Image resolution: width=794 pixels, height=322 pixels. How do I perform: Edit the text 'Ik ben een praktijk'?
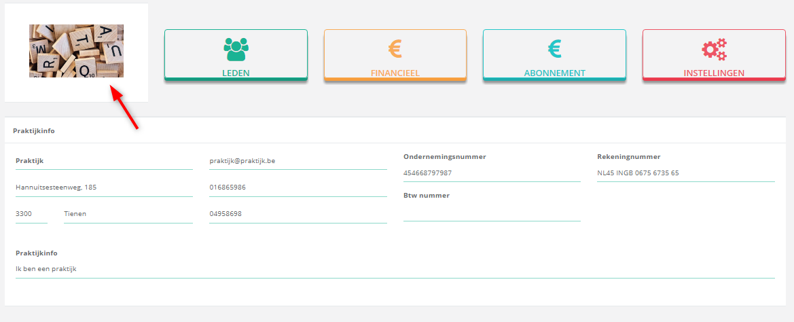tap(395, 269)
